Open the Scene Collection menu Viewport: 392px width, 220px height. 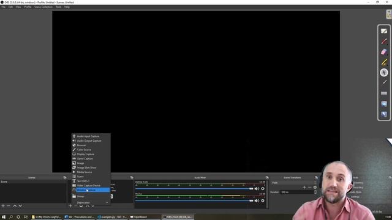click(43, 7)
